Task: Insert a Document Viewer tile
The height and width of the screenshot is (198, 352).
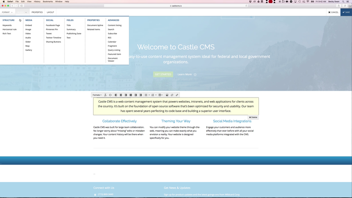Action: click(112, 60)
